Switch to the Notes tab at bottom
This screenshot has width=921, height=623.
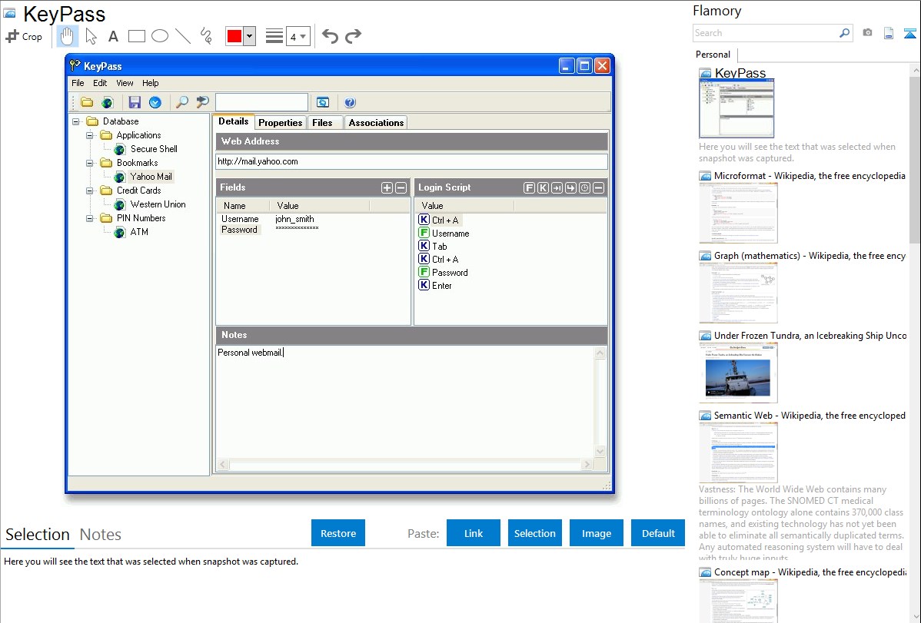[x=101, y=535]
